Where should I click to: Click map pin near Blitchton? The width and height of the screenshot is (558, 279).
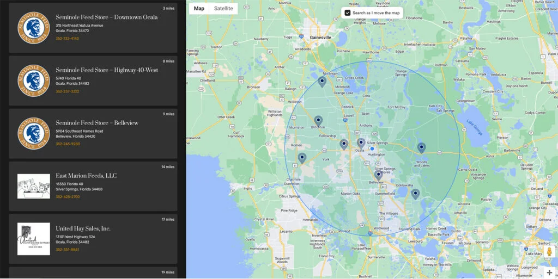coord(318,121)
